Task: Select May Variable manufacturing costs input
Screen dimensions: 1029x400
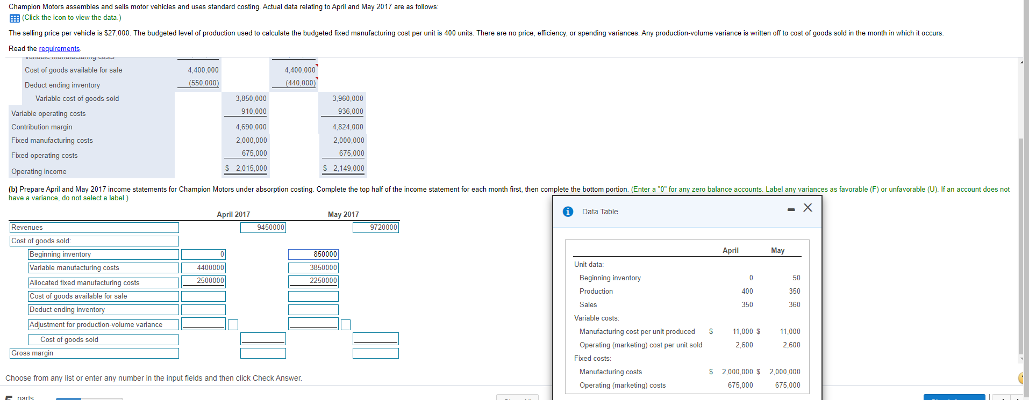Action: 313,268
